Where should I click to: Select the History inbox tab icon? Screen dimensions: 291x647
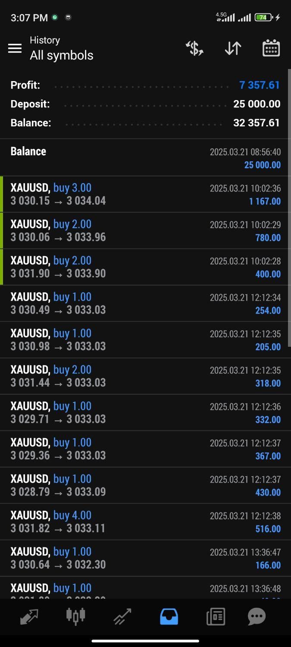coord(169,617)
